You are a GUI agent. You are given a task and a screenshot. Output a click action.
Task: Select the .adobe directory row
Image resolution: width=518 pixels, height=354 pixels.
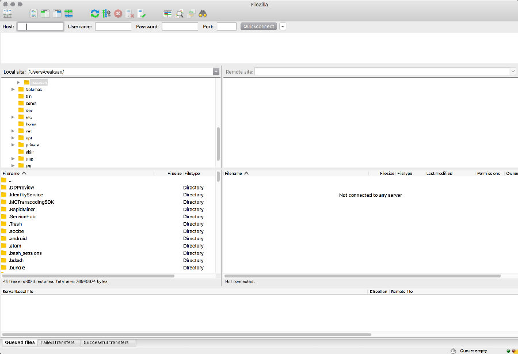[108, 231]
